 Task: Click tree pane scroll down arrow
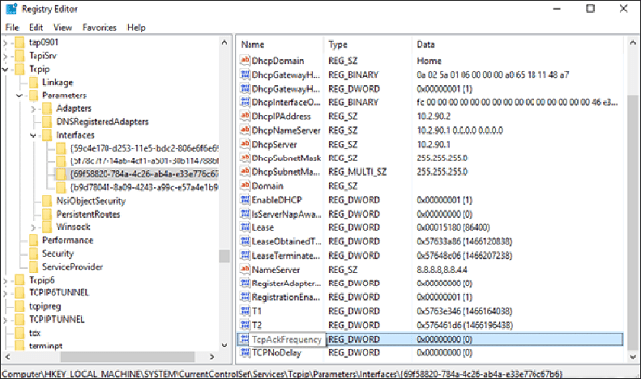(x=224, y=345)
